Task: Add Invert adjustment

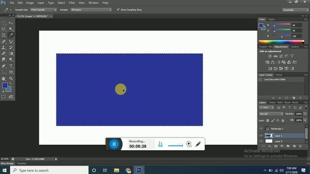Action: tap(270, 69)
